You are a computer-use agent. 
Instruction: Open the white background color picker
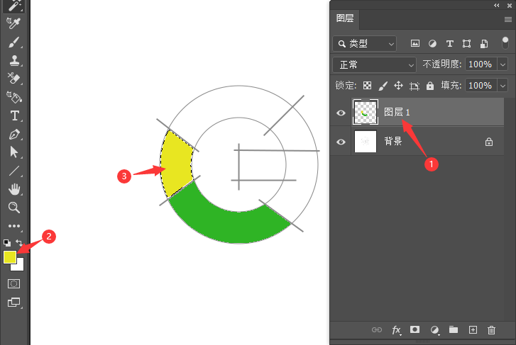(x=20, y=267)
